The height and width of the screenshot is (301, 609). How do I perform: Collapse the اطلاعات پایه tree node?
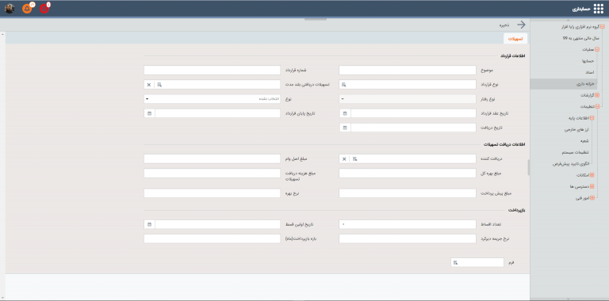coord(592,118)
